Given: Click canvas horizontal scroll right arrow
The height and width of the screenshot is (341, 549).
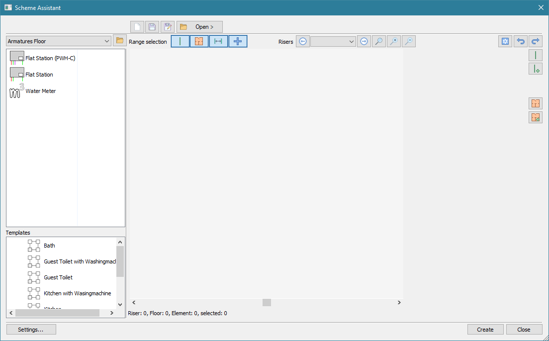Looking at the screenshot, I should 399,303.
